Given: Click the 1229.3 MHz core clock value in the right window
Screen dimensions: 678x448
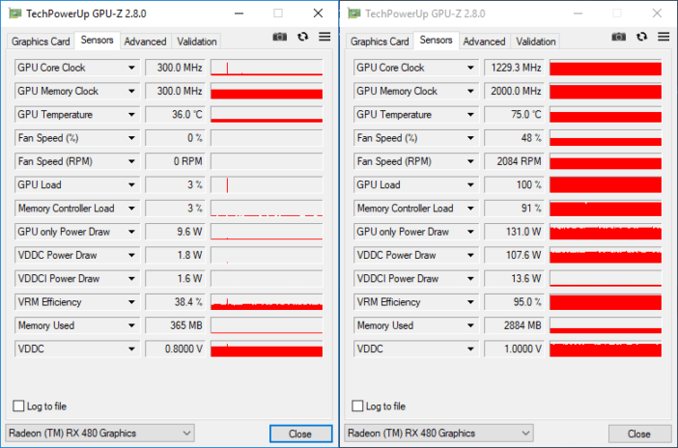Looking at the screenshot, I should pyautogui.click(x=514, y=68).
